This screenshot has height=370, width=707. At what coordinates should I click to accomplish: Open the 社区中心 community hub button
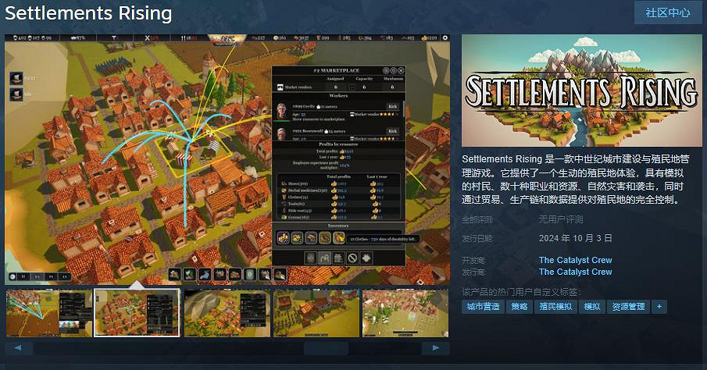(668, 12)
